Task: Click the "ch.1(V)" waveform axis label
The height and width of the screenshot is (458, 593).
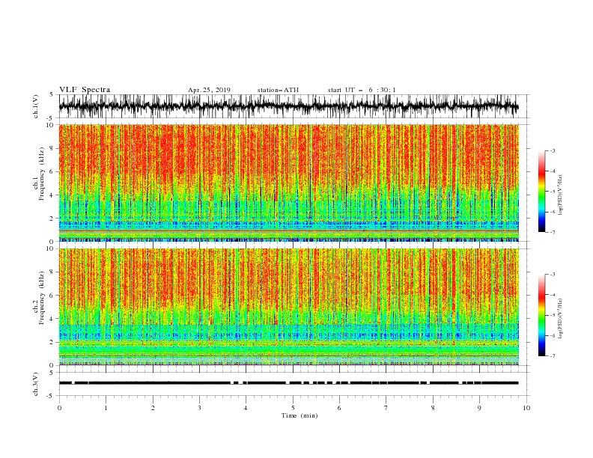Action: [36, 106]
